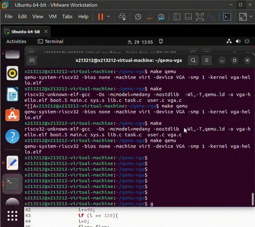Toggle the VMware library sidebar view
This screenshot has width=255, height=227.
pyautogui.click(x=177, y=17)
